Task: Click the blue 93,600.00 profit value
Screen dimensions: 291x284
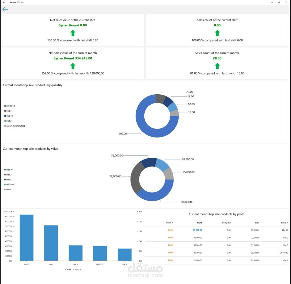Action: pos(197,230)
